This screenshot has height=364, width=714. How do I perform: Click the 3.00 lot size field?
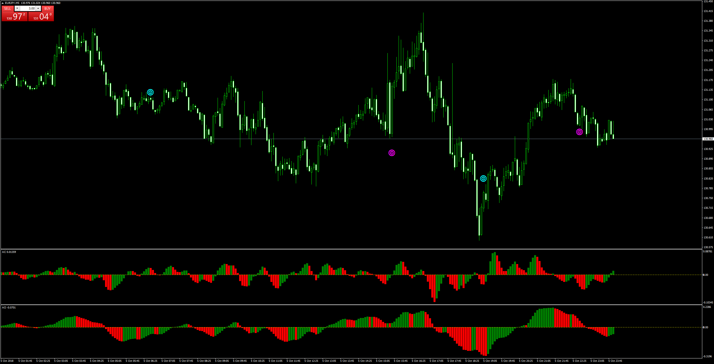point(28,8)
